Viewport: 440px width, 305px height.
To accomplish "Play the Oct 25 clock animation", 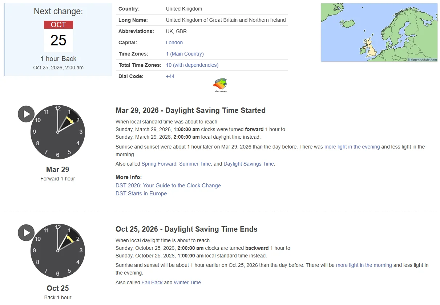I will (26, 233).
